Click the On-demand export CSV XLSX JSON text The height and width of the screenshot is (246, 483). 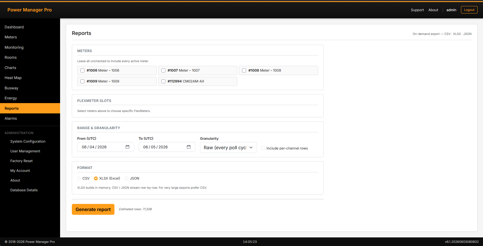click(x=442, y=34)
